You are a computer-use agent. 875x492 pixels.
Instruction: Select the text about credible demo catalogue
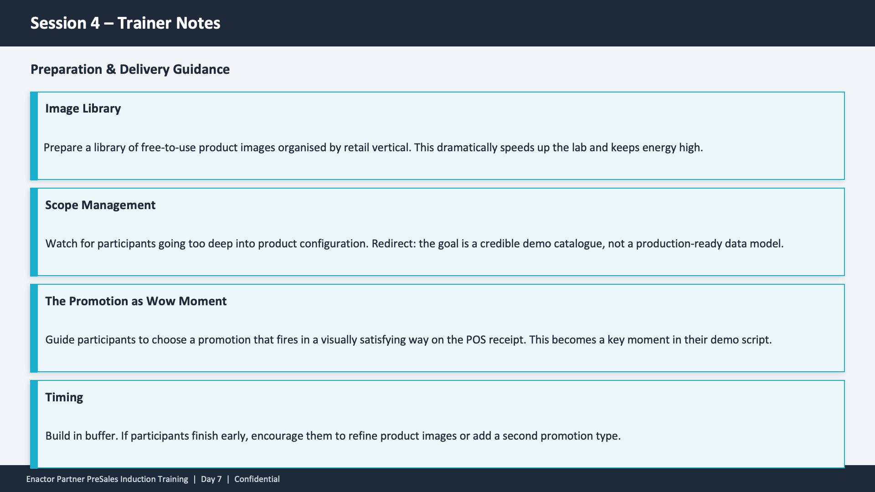point(414,244)
